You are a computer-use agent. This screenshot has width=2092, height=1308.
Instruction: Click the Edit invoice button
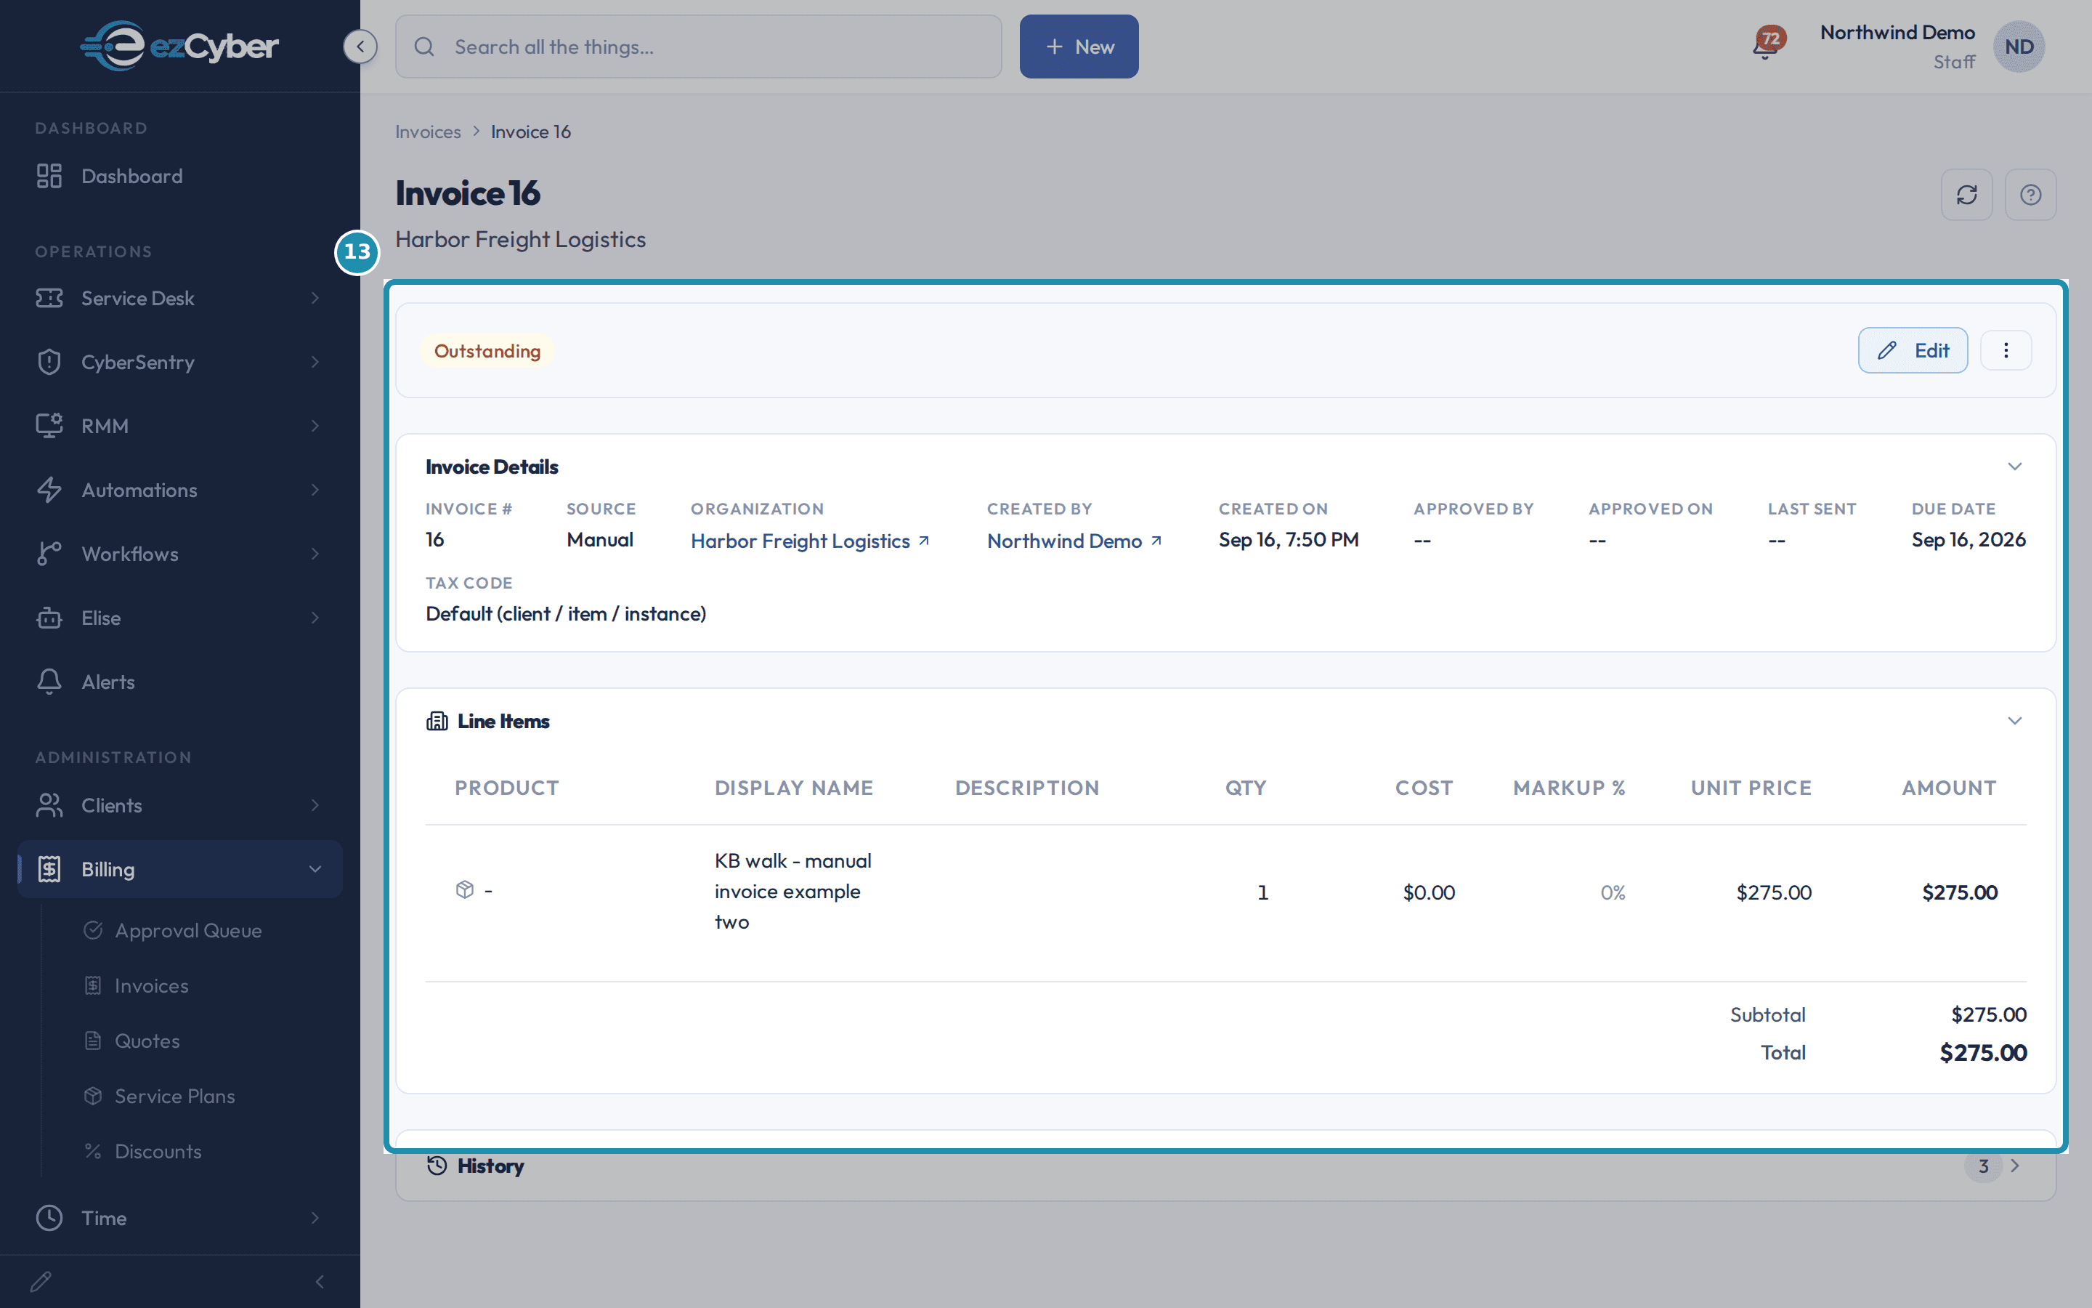coord(1912,350)
